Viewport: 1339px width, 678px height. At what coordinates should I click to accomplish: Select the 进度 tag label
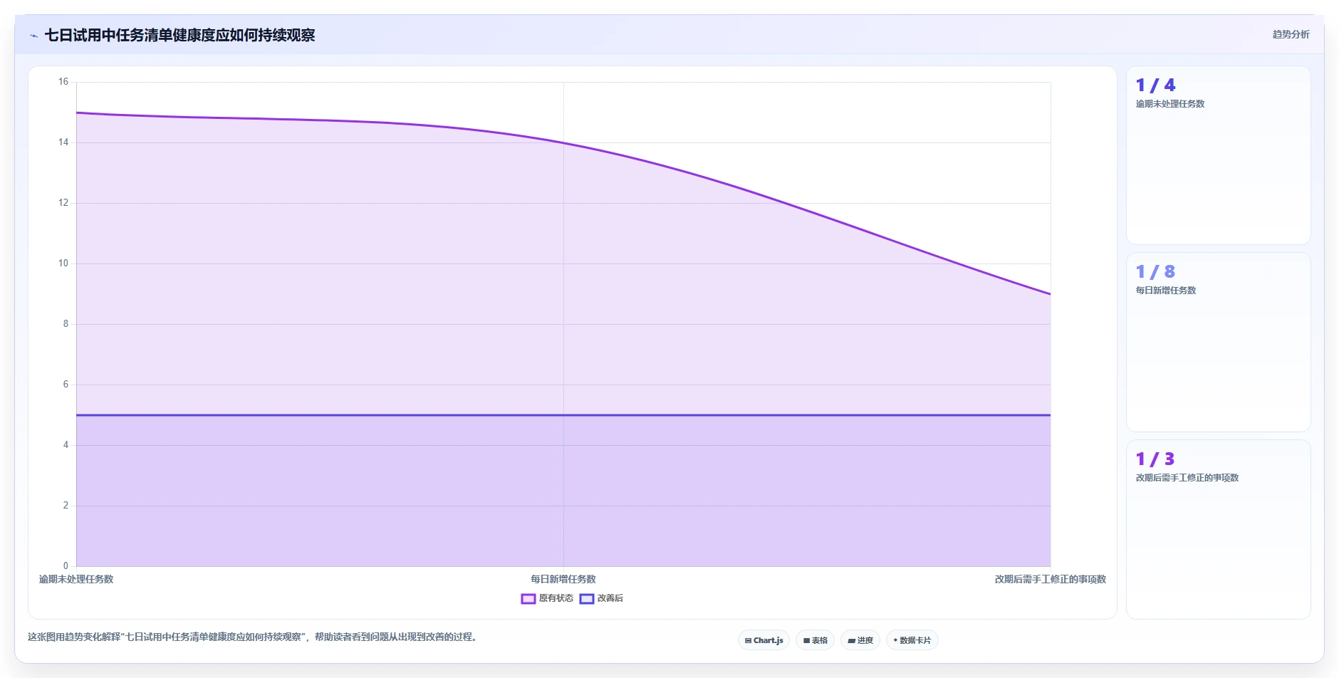[865, 640]
